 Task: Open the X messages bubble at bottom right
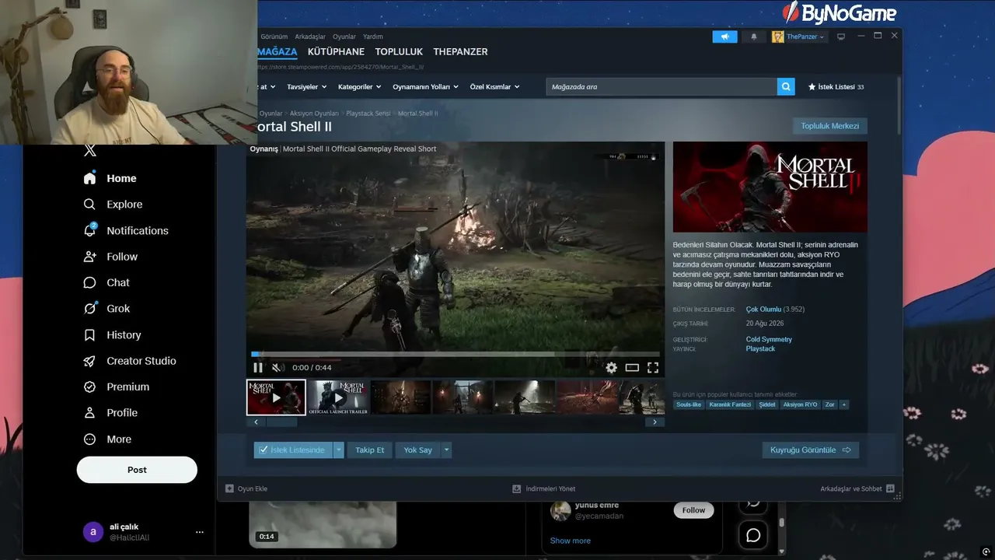[x=753, y=535]
